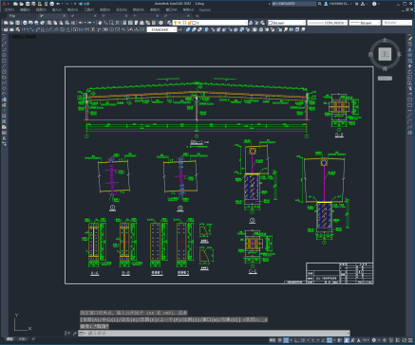Click the search magnifier in title bar
415x345 pixels.
point(320,4)
